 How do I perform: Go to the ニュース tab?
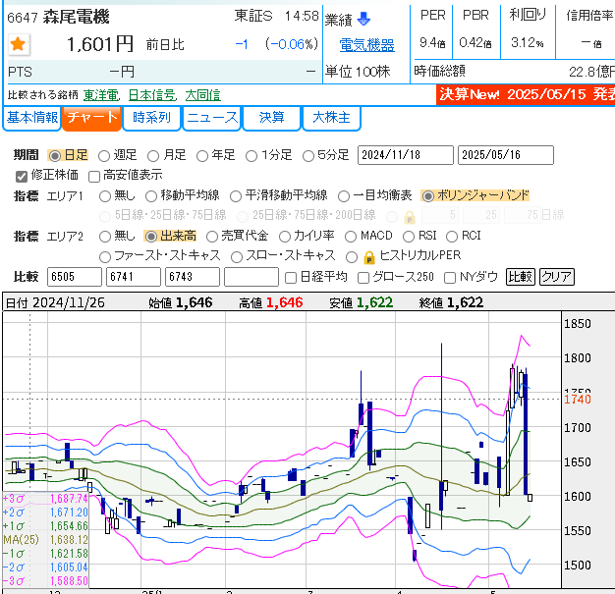212,118
